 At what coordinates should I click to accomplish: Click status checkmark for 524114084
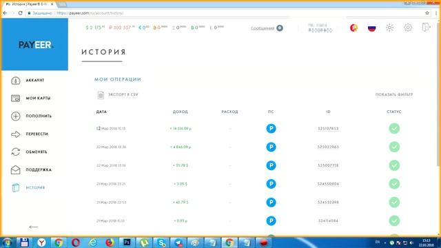click(394, 220)
